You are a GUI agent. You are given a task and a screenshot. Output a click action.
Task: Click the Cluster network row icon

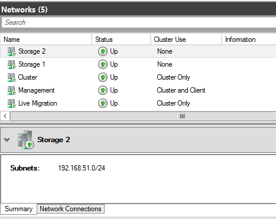point(11,77)
